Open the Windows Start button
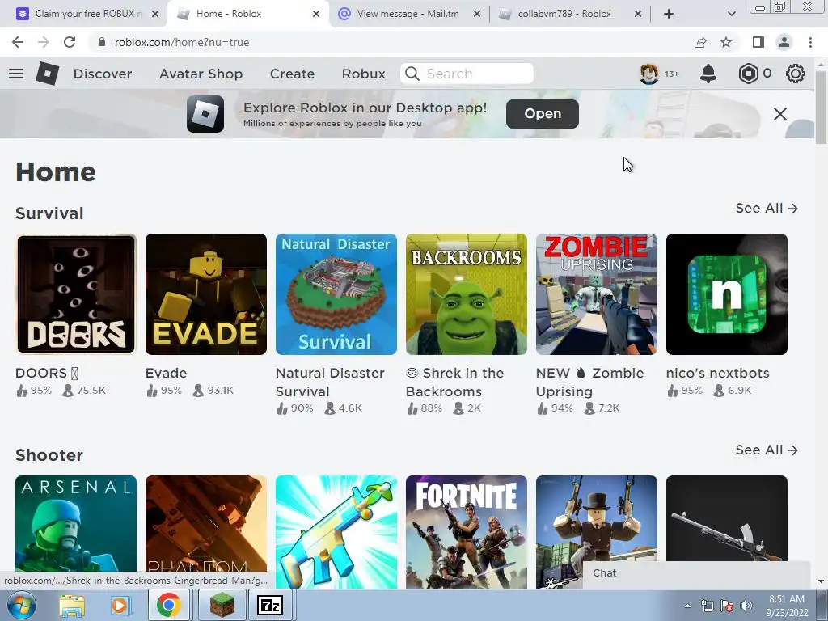Viewport: 828px width, 621px height. coord(22,605)
